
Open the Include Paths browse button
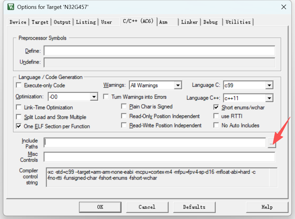pos(272,143)
